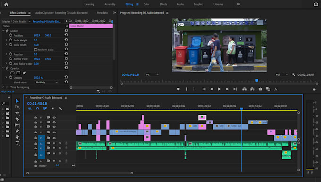Viewport: 321px width, 182px height.
Task: Step forward one frame
Action: [227, 89]
